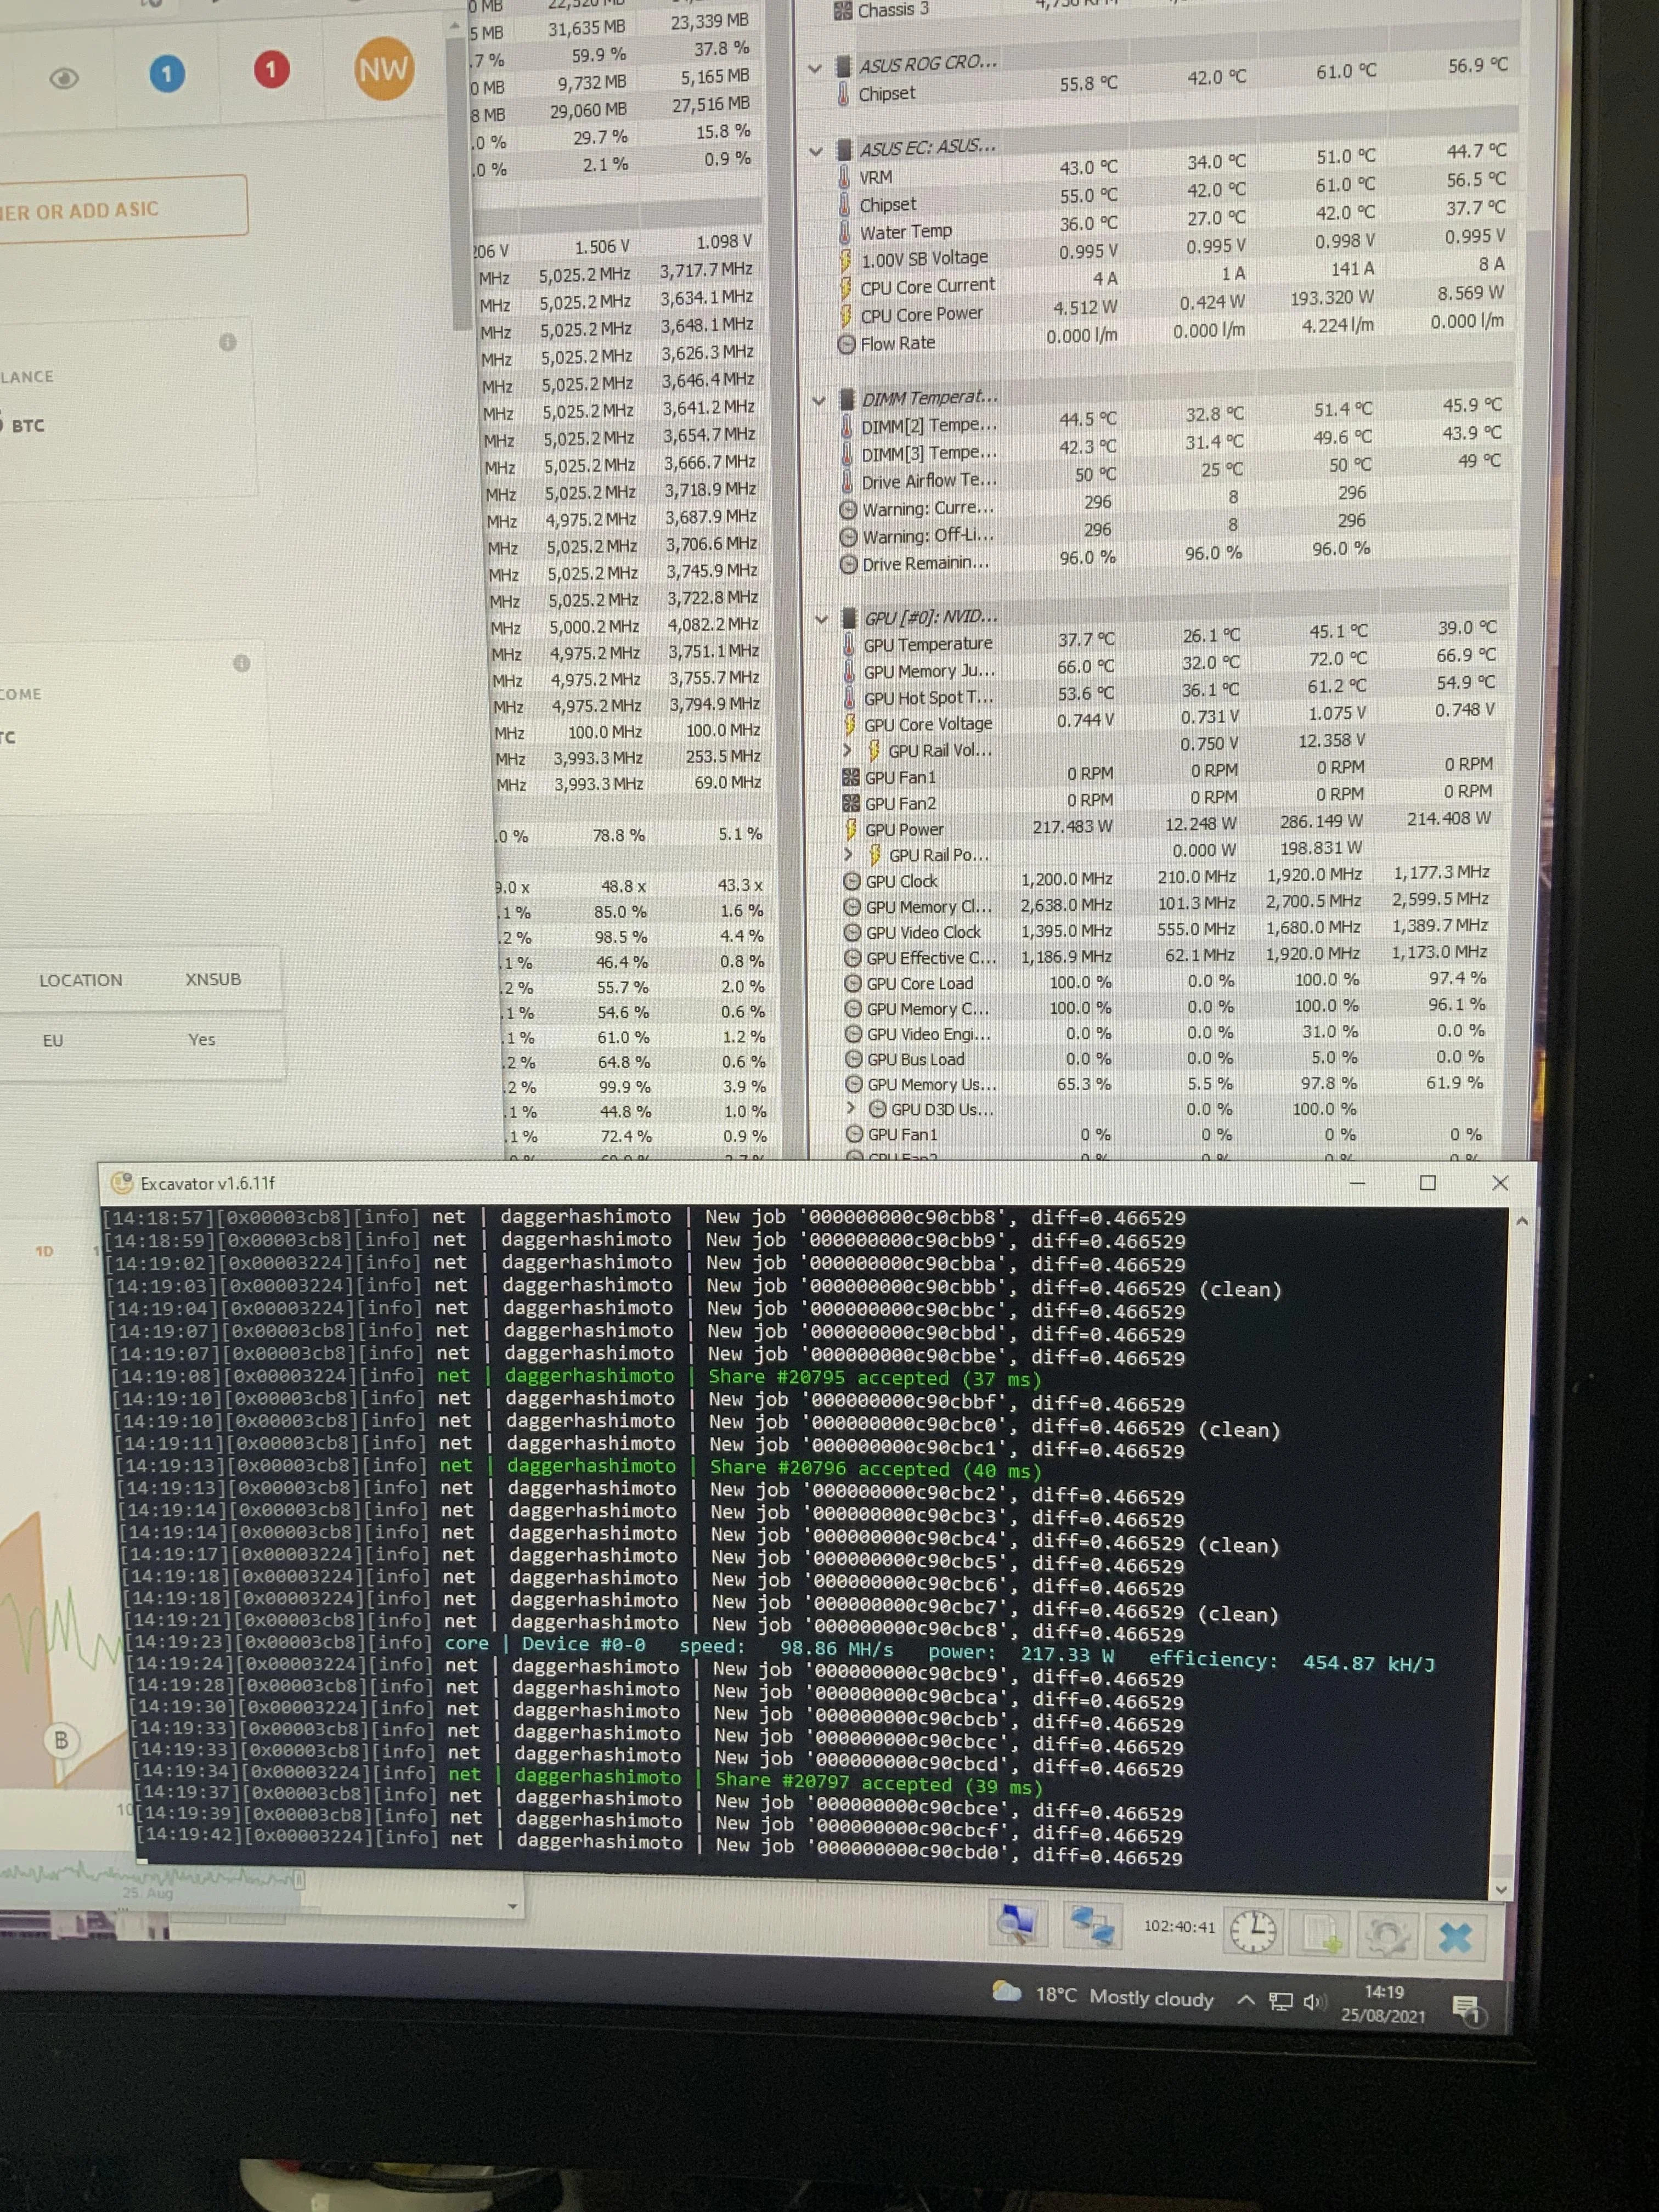Click HWiNFO network remote-connection icon
The image size is (1659, 2212).
(1091, 1925)
